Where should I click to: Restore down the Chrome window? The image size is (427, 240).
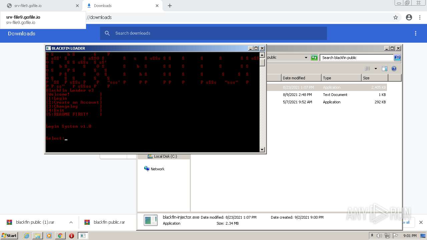pyautogui.click(x=407, y=3)
